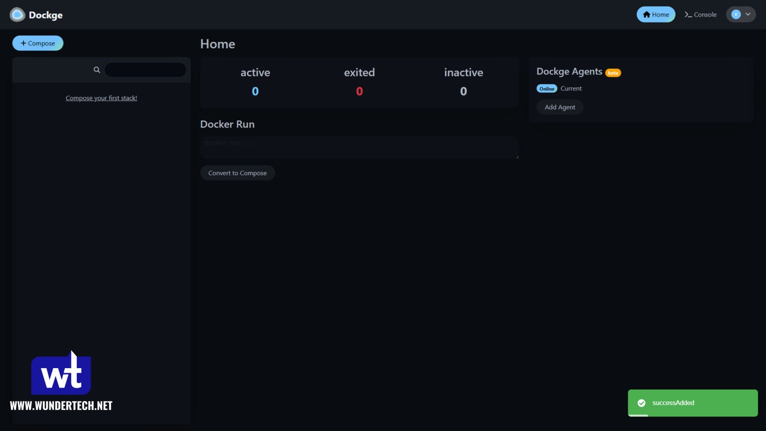Click the house icon on the Home button

tap(646, 14)
